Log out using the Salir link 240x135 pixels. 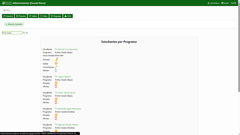point(233,3)
